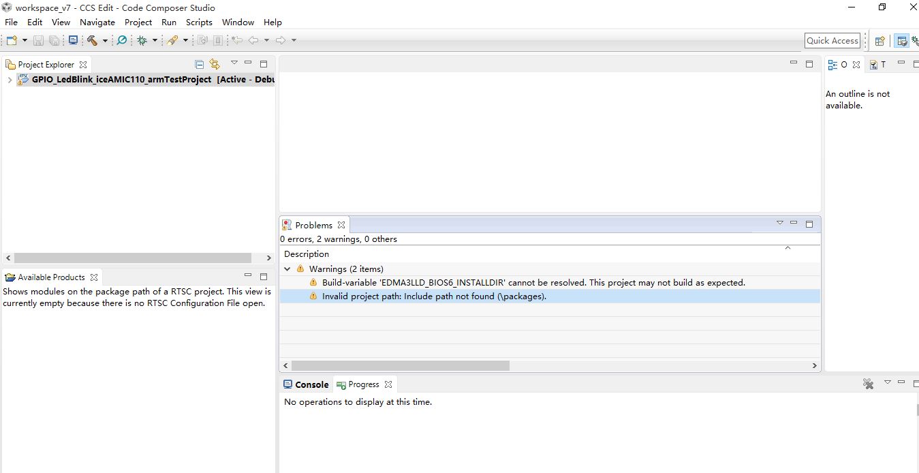
Task: Open the New icon's dropdown arrow
Action: [x=25, y=40]
